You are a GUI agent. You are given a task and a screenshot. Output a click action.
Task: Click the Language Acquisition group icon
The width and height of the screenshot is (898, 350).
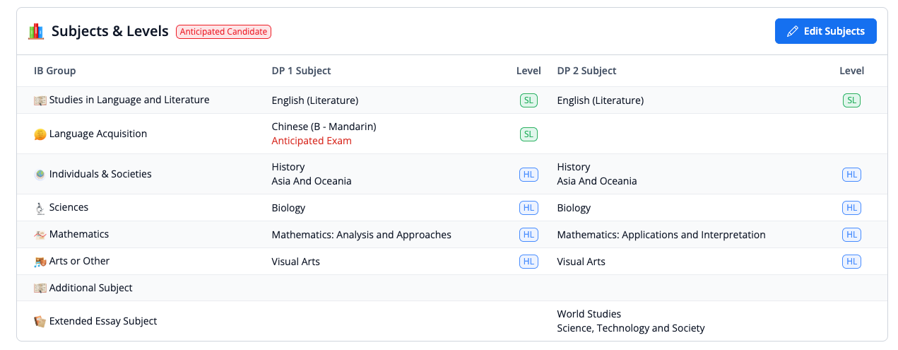[x=40, y=134]
